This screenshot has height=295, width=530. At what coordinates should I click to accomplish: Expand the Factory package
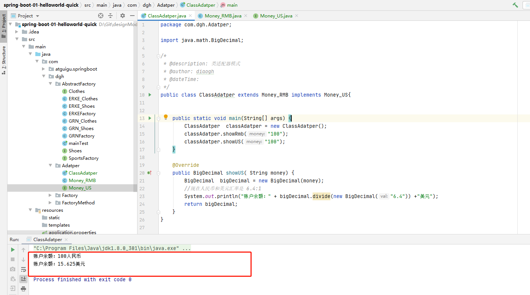pos(50,195)
